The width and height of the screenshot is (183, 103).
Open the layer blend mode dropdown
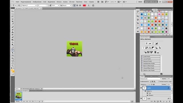click(151, 79)
